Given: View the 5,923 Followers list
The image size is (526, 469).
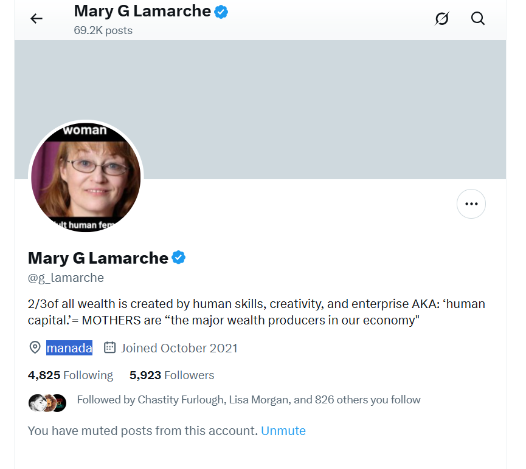Looking at the screenshot, I should pos(171,375).
